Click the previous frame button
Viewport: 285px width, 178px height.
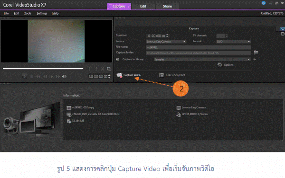pyautogui.click(x=45, y=76)
